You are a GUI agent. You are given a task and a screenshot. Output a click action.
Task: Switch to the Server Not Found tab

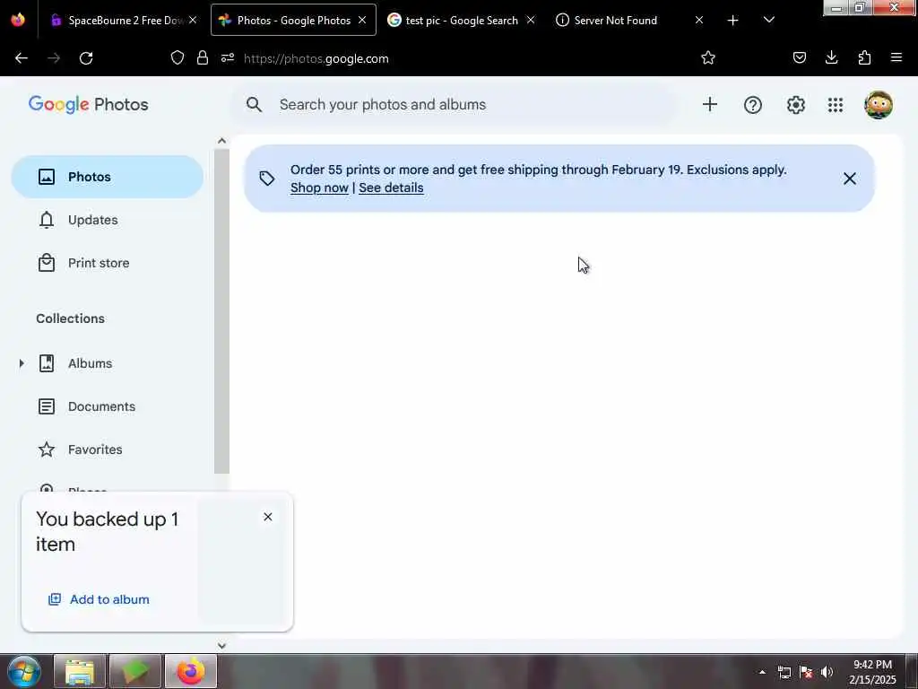(x=630, y=20)
